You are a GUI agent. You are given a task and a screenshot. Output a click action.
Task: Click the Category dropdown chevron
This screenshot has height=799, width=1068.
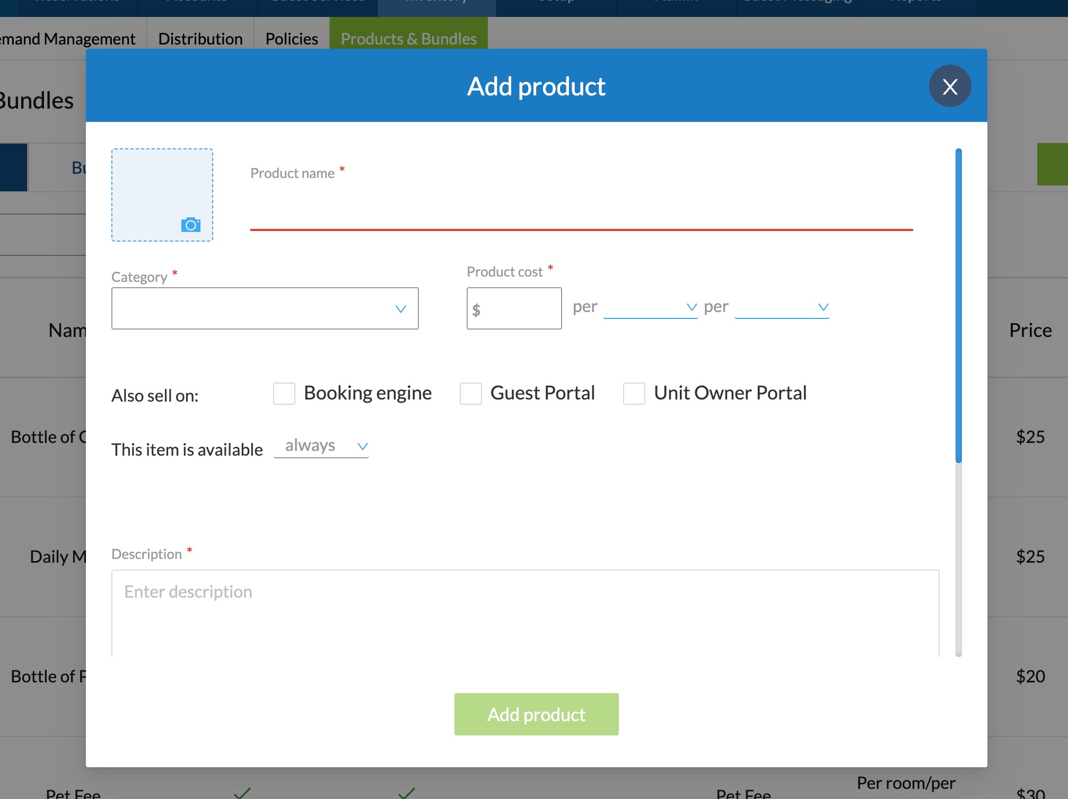tap(401, 309)
